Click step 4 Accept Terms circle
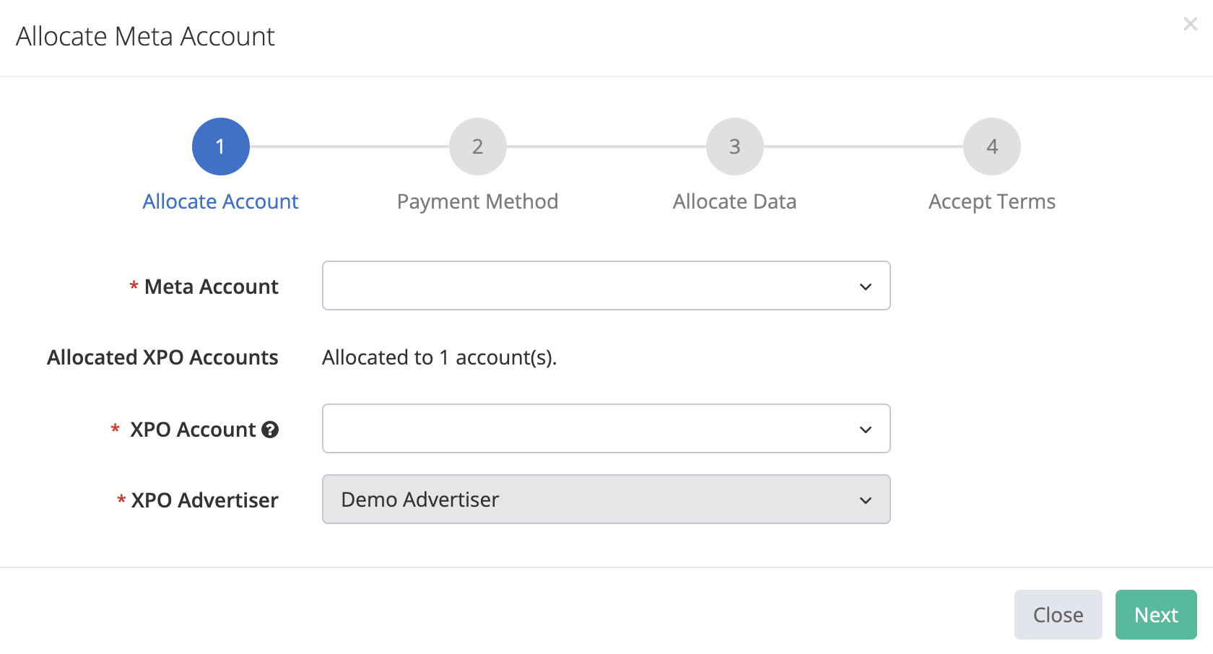 (x=991, y=146)
